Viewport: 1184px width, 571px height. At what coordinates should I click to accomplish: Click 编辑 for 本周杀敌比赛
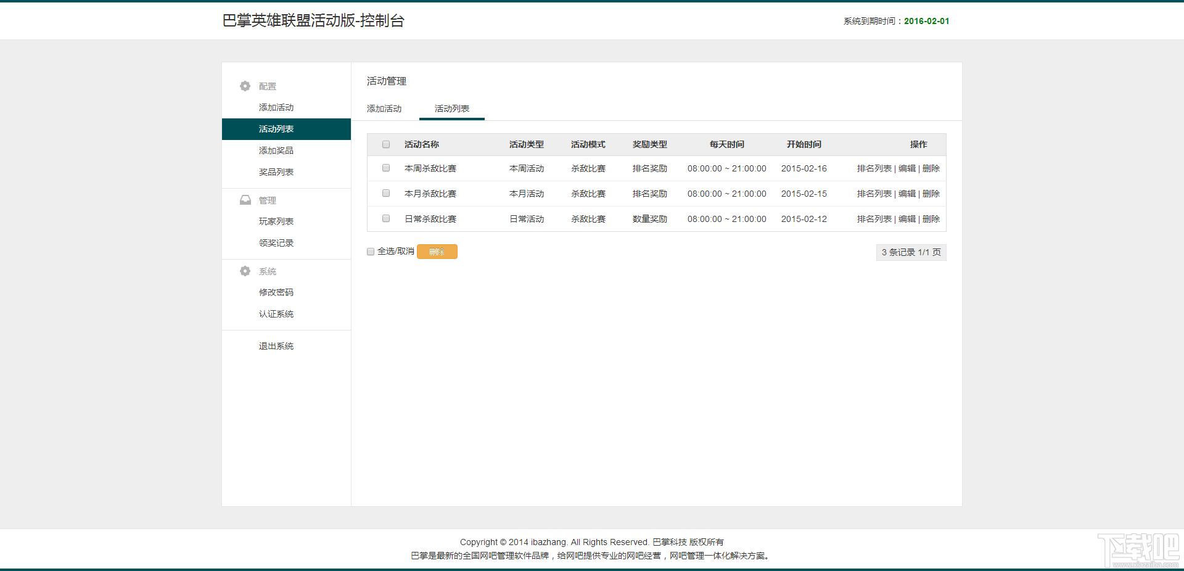907,168
